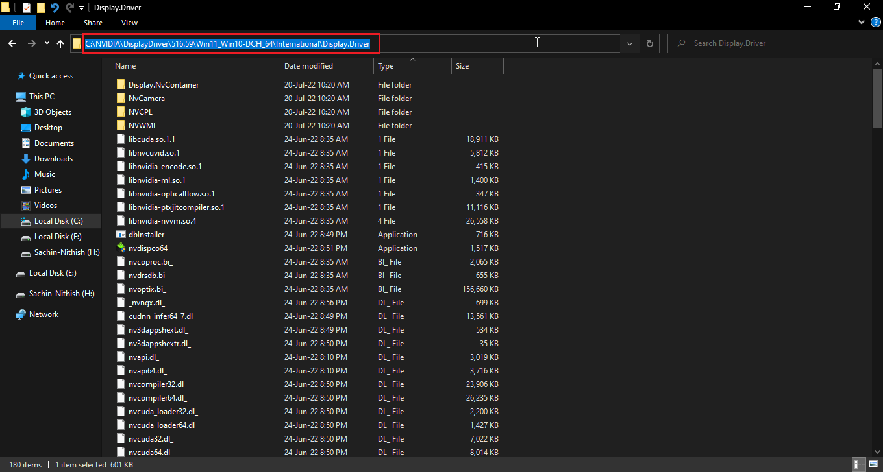The image size is (883, 472).
Task: Click the file icon of libnvidia-nvvm.so.4
Action: pyautogui.click(x=121, y=221)
